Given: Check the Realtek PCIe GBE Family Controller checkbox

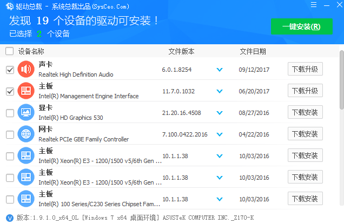Looking at the screenshot, I should [10, 134].
